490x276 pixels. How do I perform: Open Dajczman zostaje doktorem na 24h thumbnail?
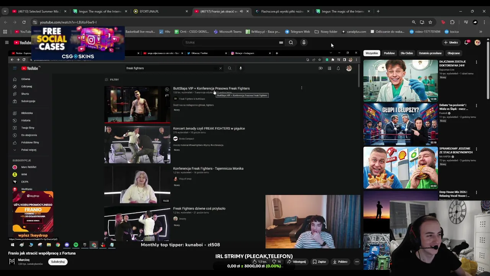(x=400, y=80)
